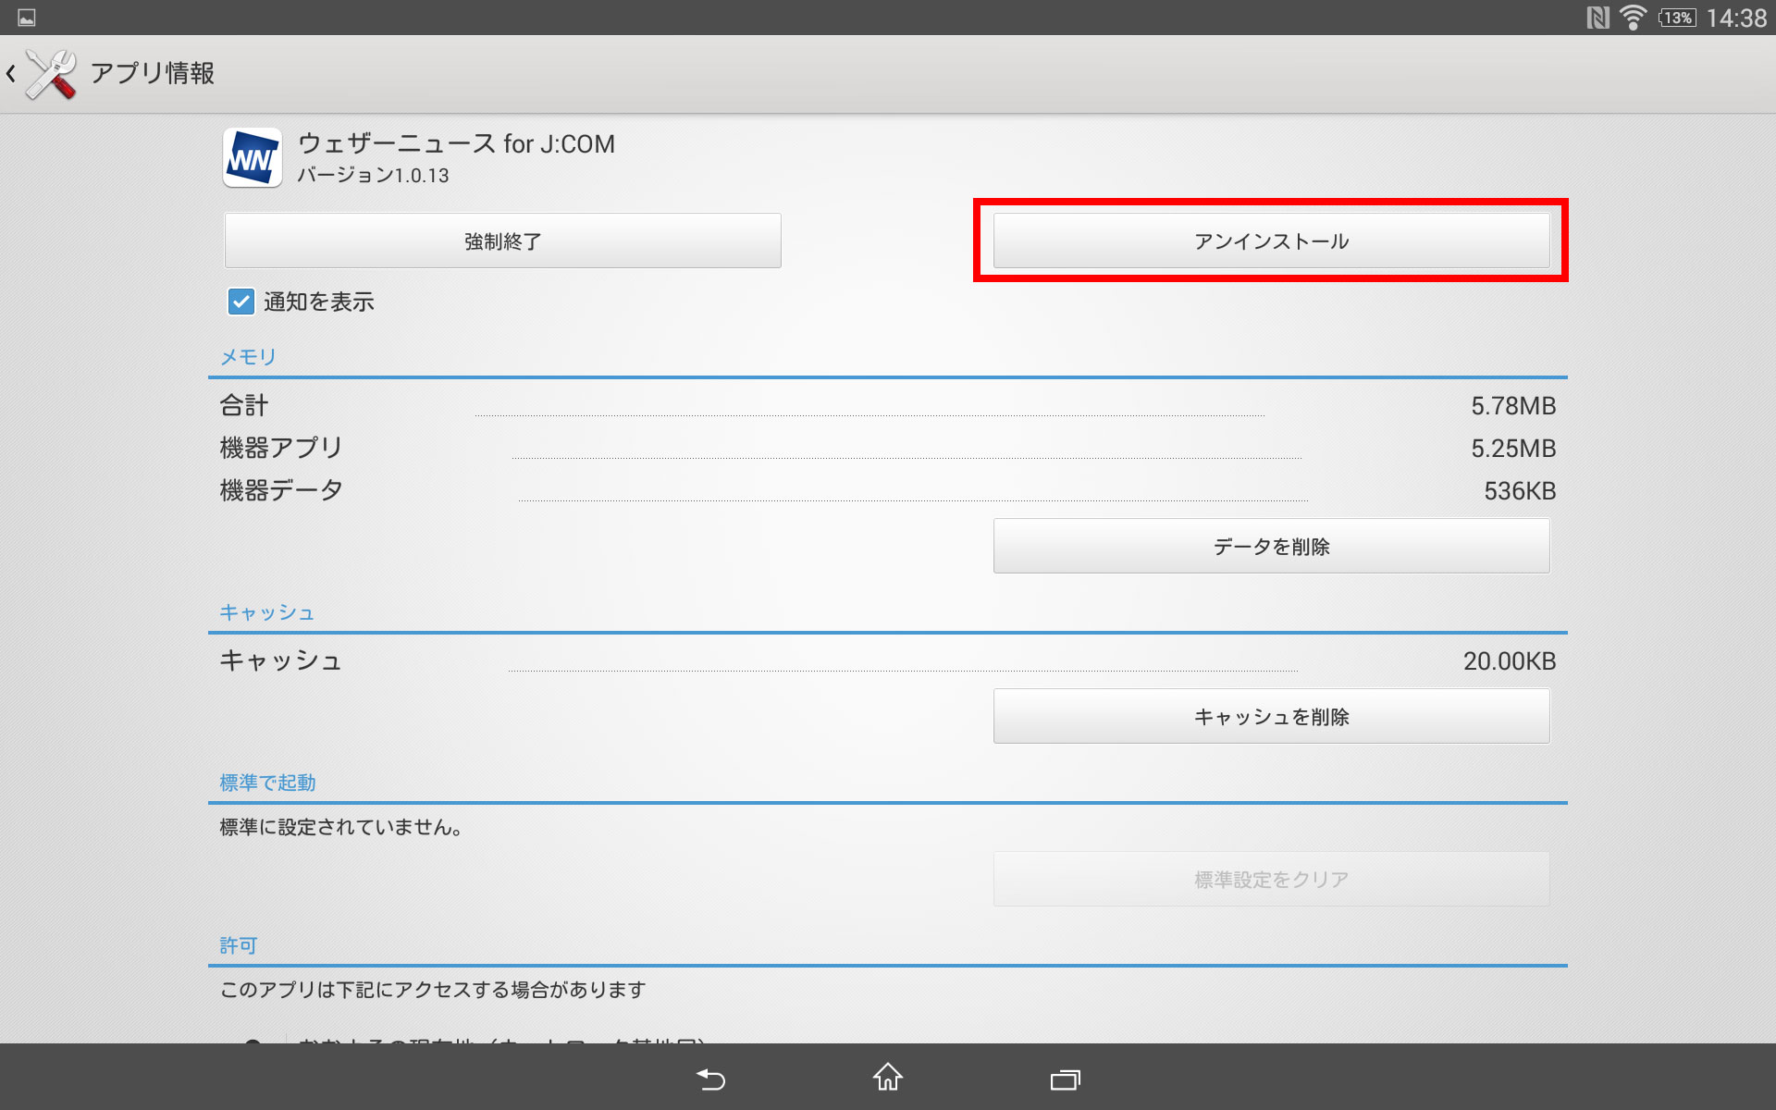Tap the back arrow beside アプリ情報
The image size is (1776, 1110).
(11, 73)
